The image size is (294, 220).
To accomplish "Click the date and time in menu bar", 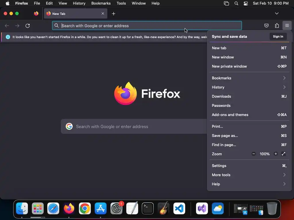I will [270, 3].
